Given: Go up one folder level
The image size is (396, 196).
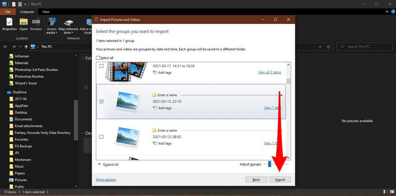Looking at the screenshot, I should coord(26,47).
